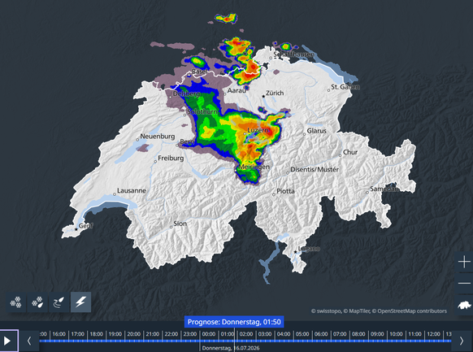Select the hail (three hailstones) layer icon
473x352 pixels.
[15, 302]
